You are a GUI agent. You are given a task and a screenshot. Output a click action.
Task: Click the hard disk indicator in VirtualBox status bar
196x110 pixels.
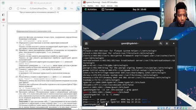[158, 108]
